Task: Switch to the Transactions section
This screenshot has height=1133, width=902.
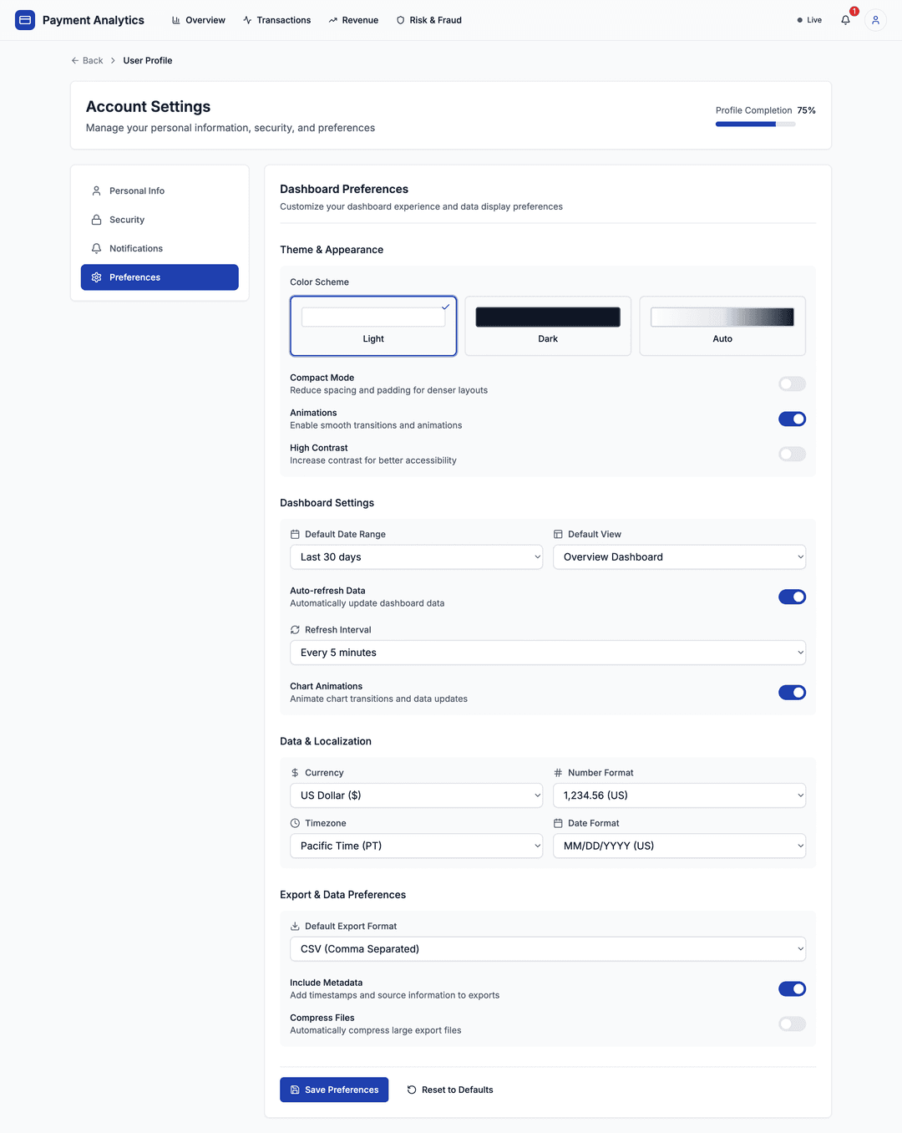Action: click(x=276, y=19)
